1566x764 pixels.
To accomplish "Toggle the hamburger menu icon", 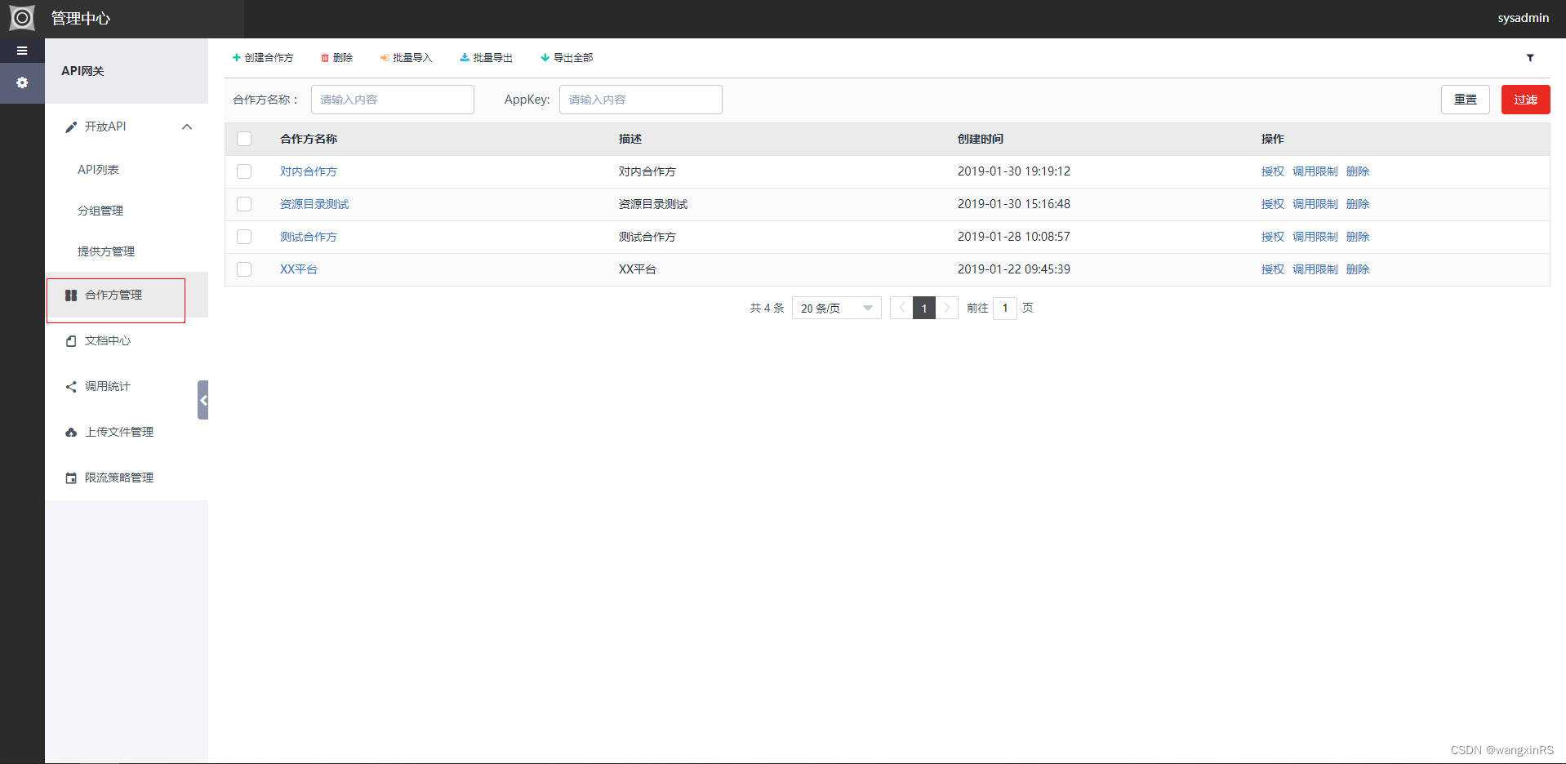I will [x=22, y=51].
